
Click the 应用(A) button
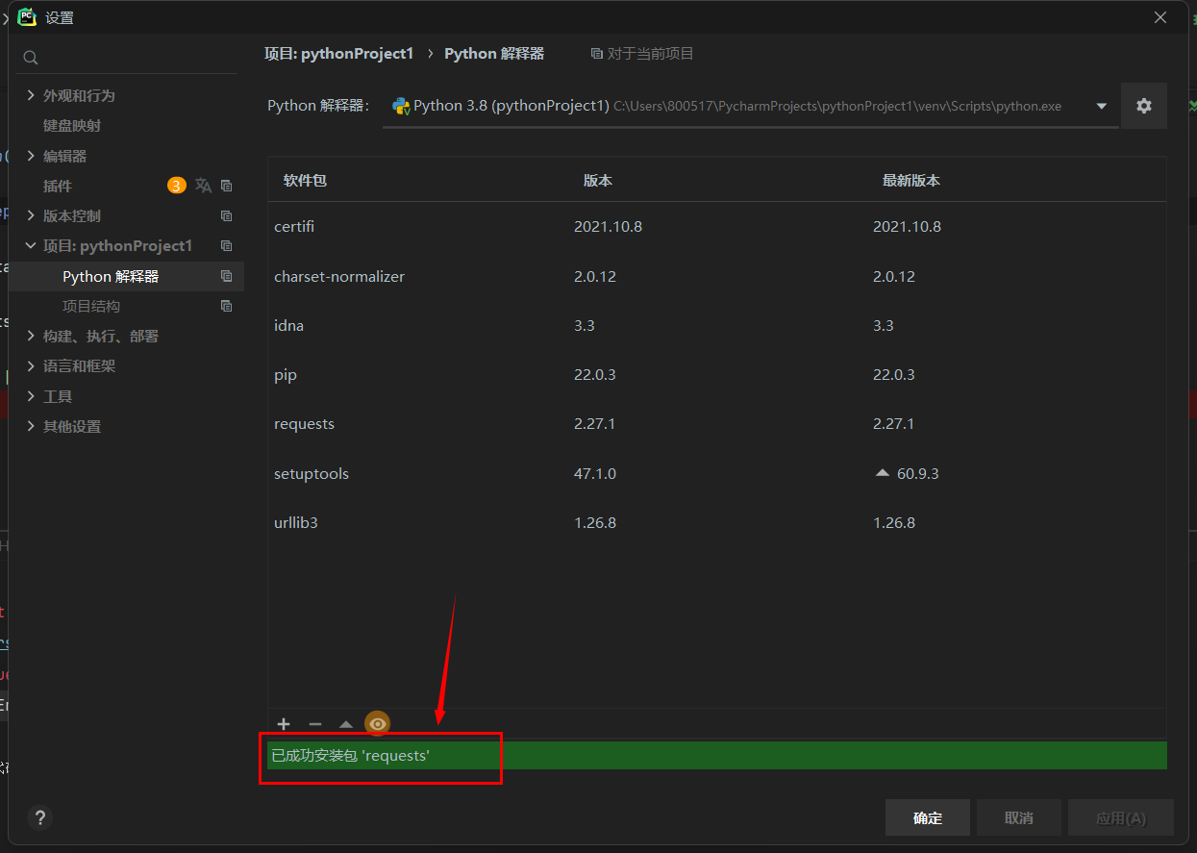tap(1121, 817)
